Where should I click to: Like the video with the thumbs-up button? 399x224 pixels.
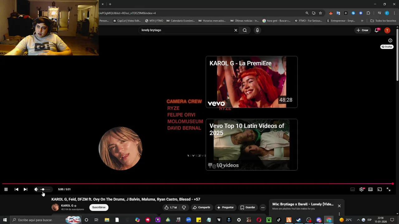(x=171, y=207)
